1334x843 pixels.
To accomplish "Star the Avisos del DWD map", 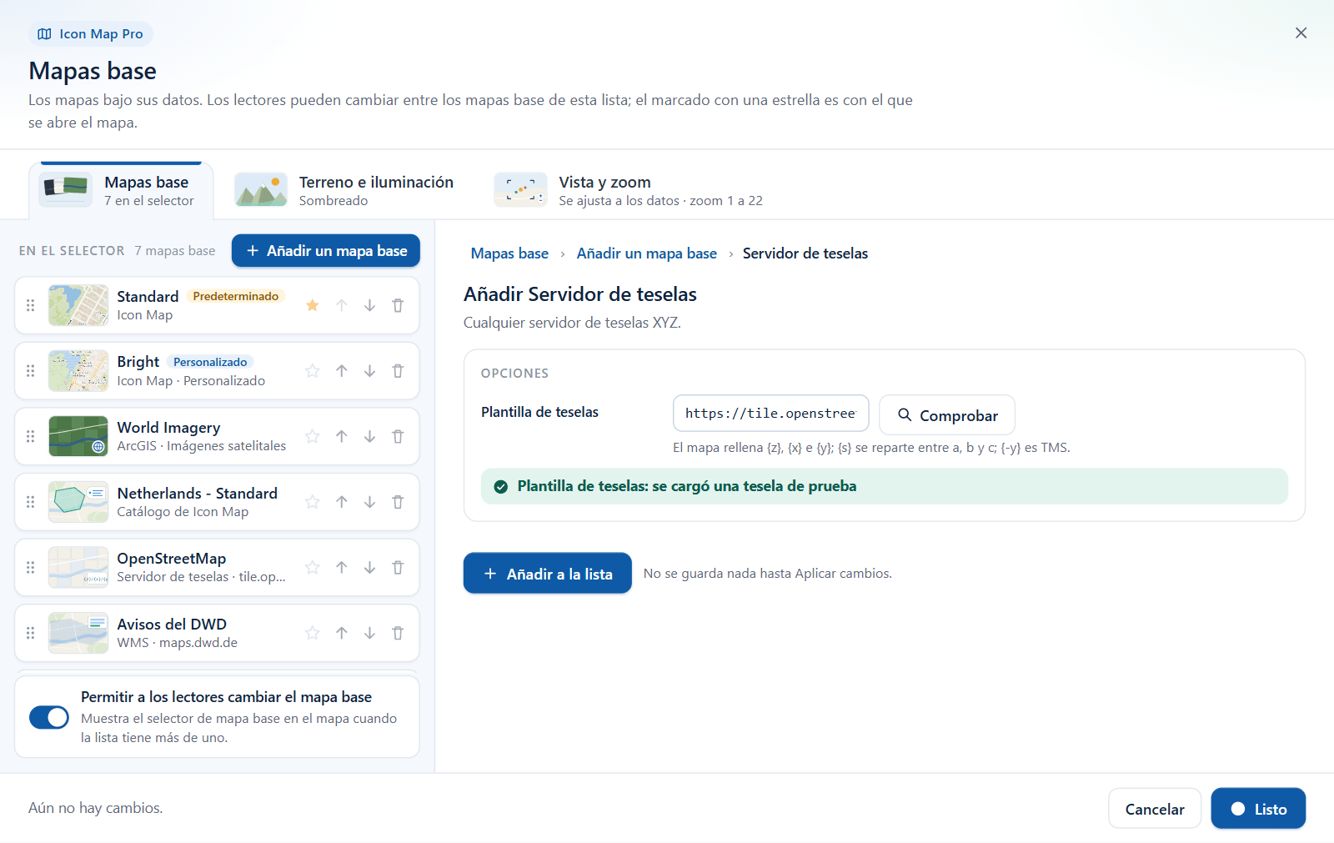I will [313, 633].
